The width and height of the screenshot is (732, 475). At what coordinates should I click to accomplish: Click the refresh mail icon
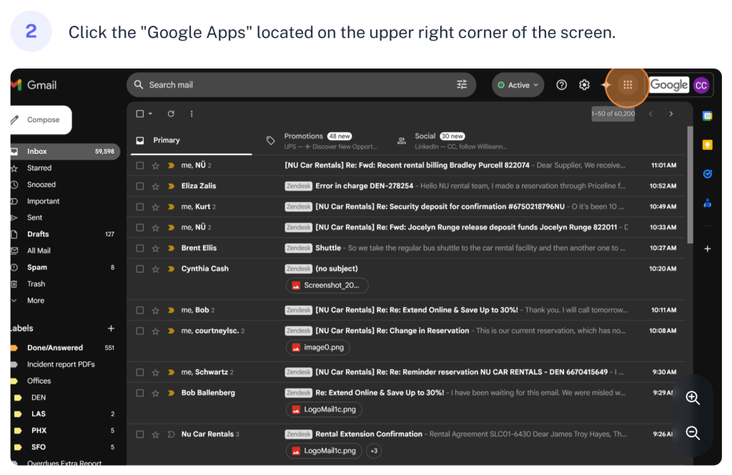(x=171, y=114)
